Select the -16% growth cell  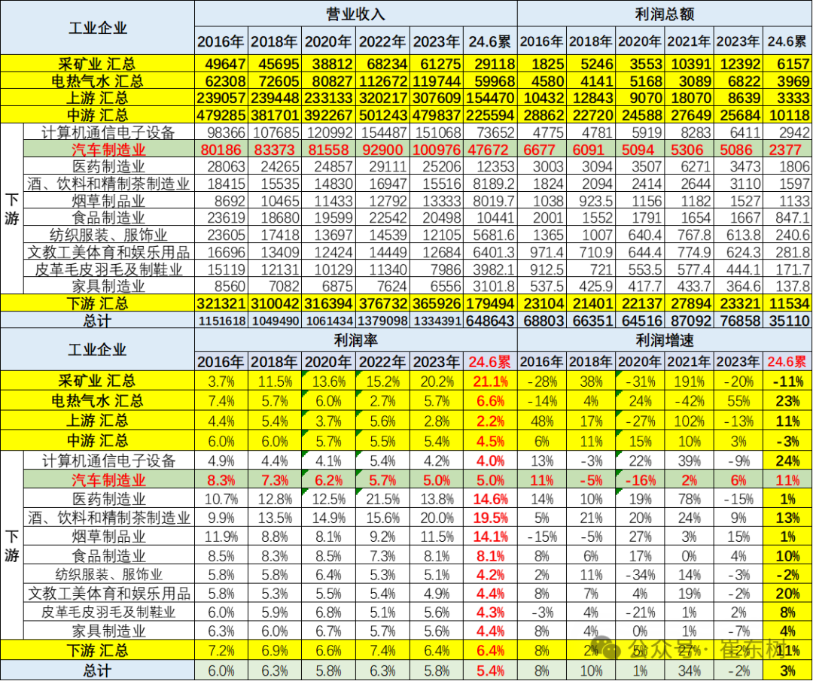[x=639, y=480]
